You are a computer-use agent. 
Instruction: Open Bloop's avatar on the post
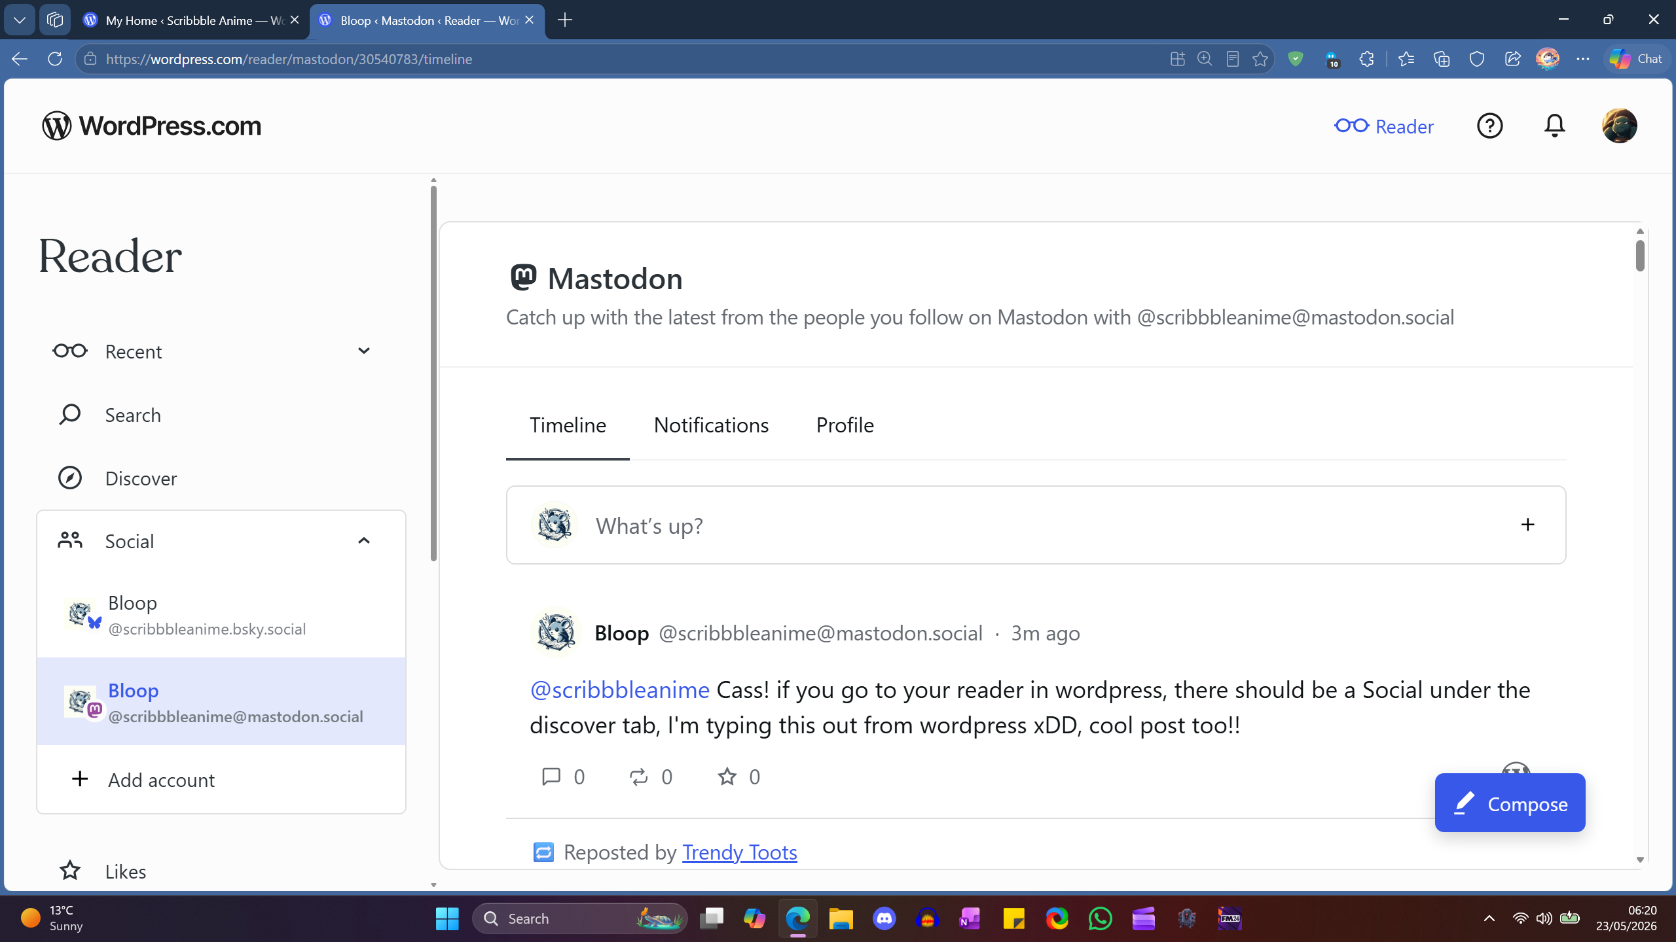coord(555,633)
